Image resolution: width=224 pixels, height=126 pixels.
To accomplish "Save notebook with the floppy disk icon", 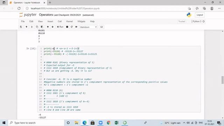I will [21, 27].
